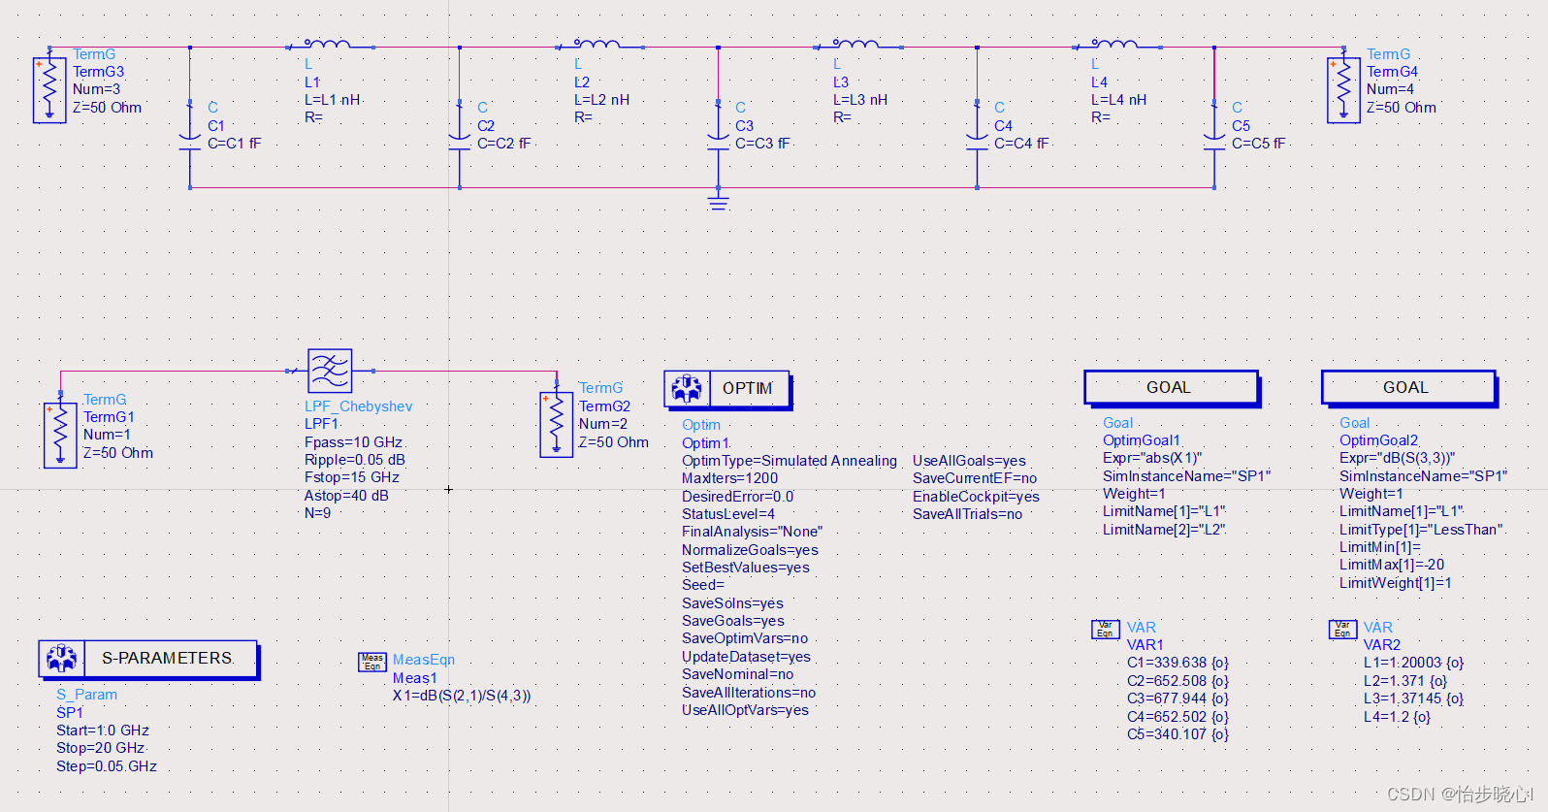Select the L4=1.2 {o} variable
The image size is (1548, 812).
coord(1398,718)
